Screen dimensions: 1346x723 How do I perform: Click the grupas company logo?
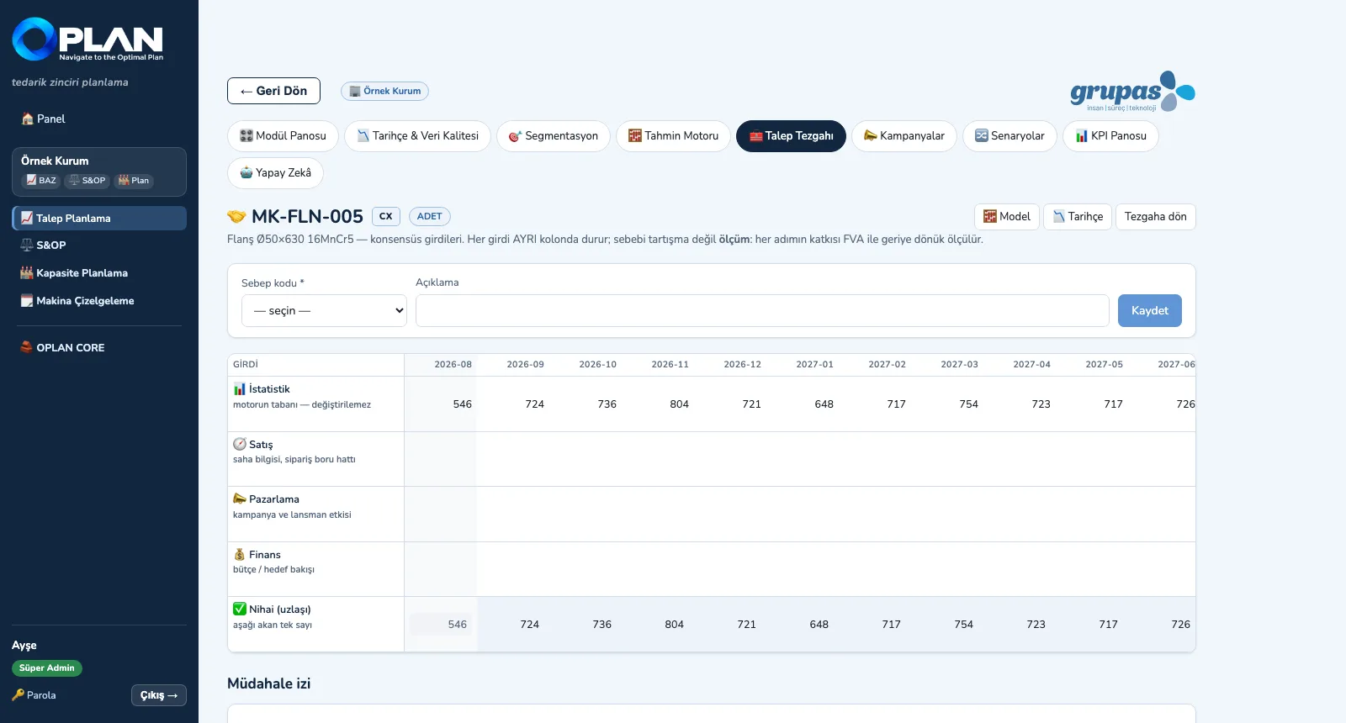point(1132,91)
